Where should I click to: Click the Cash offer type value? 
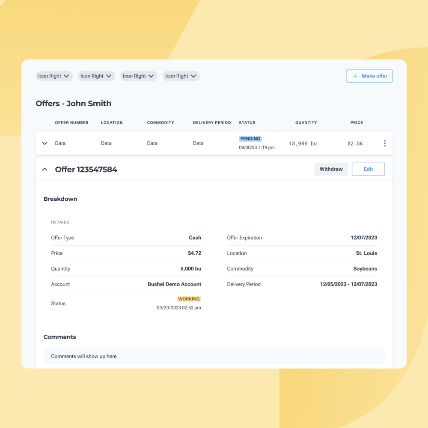(x=195, y=238)
